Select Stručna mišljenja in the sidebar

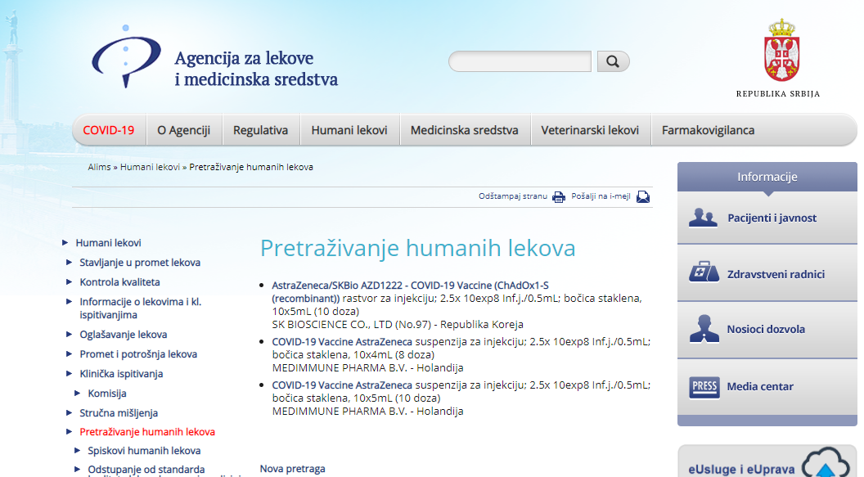tap(119, 413)
